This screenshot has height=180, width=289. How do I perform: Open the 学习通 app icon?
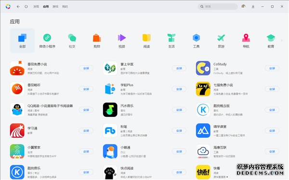click(17, 130)
